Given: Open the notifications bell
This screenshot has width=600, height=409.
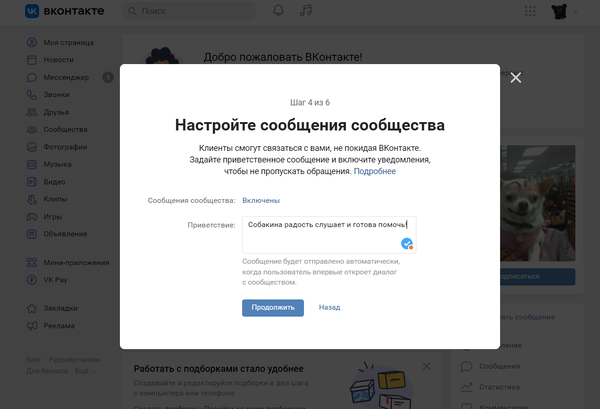Looking at the screenshot, I should [x=278, y=11].
